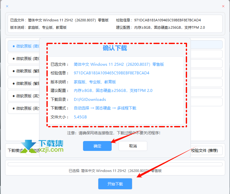Select the first 微软原版 (英文) list row
The image size is (230, 194).
(x=24, y=96)
